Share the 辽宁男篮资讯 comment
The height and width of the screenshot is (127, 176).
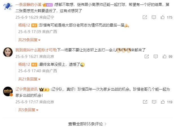pyautogui.click(x=145, y=102)
